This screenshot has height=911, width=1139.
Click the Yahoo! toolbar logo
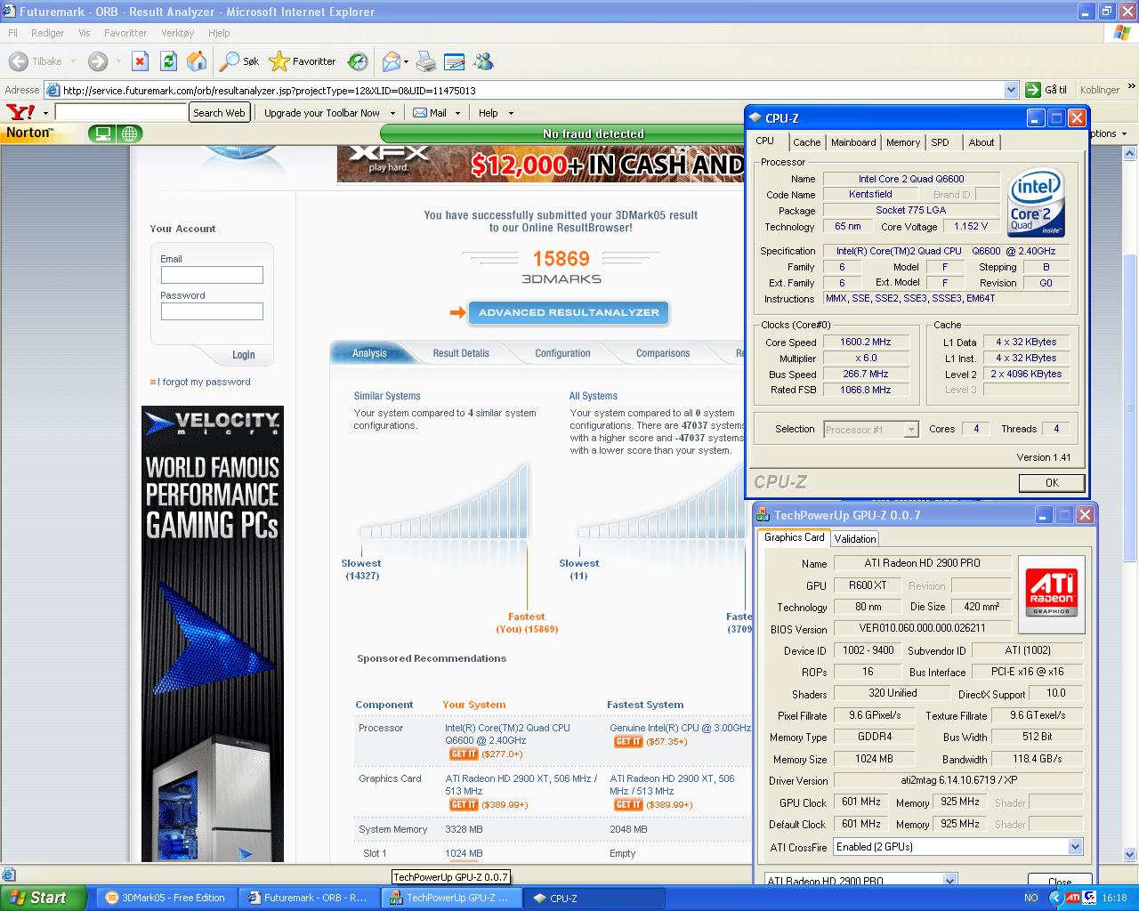pyautogui.click(x=20, y=112)
